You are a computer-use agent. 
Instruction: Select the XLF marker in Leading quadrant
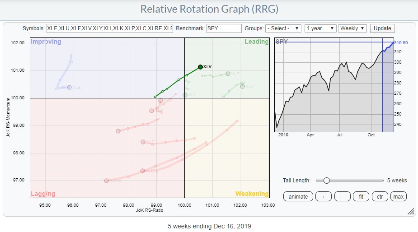click(x=228, y=74)
